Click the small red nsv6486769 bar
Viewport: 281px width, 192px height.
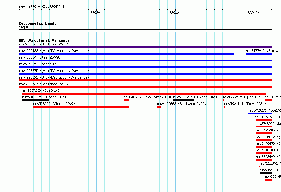pyautogui.click(x=127, y=100)
